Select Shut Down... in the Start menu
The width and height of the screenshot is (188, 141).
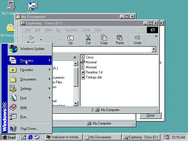pos(30,128)
